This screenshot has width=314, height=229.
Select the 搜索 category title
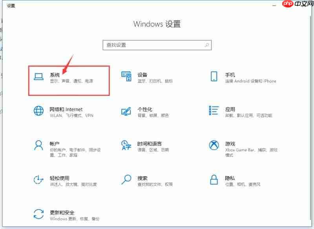142,178
